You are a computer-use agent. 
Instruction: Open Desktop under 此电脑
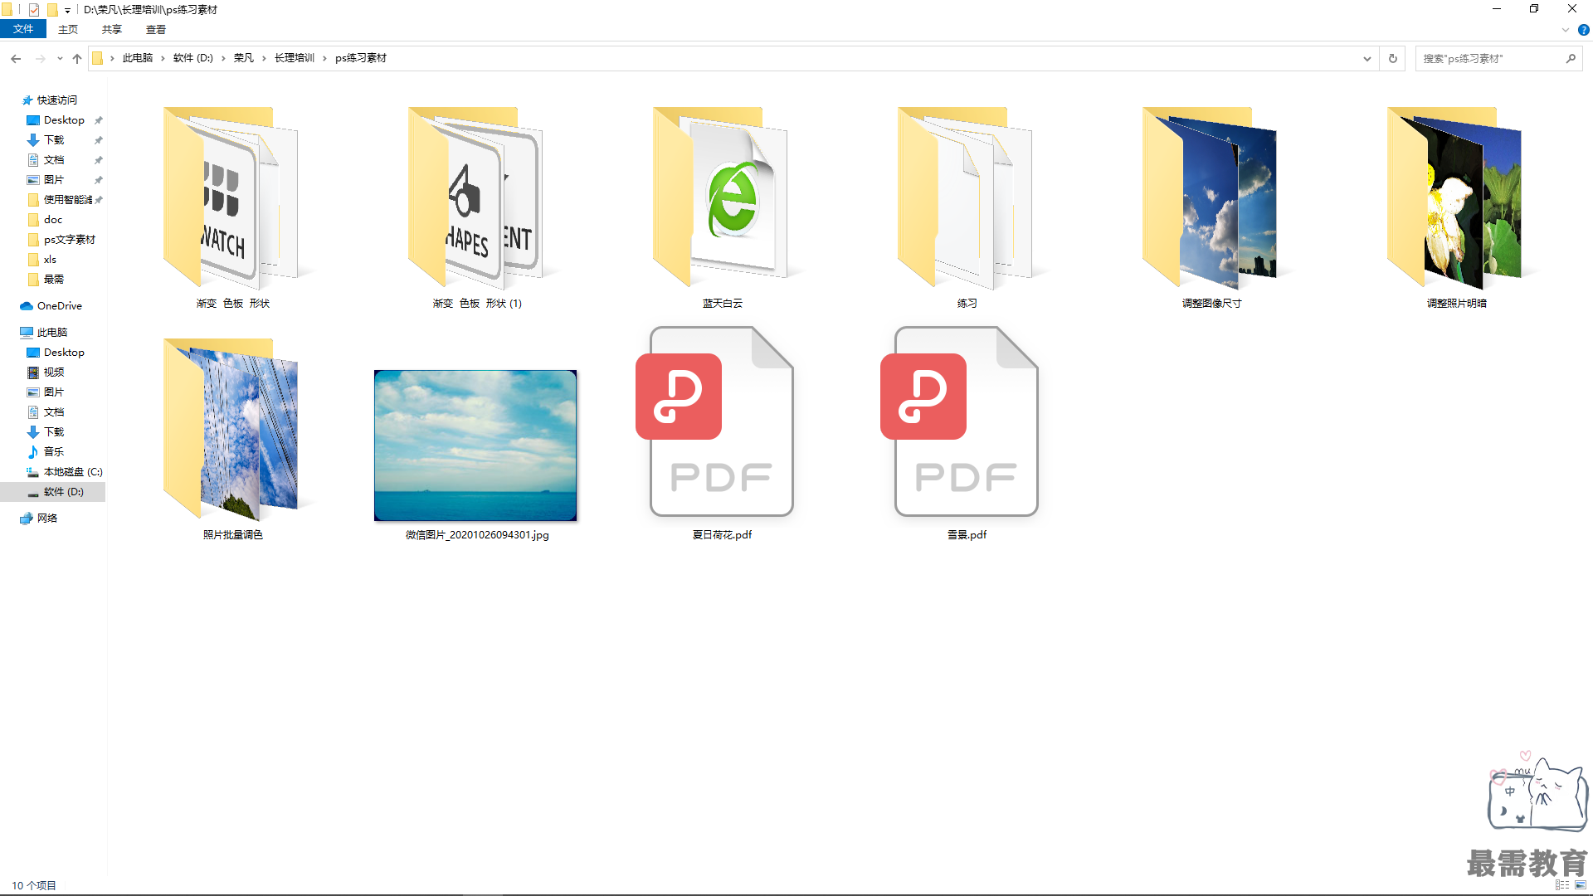click(64, 353)
